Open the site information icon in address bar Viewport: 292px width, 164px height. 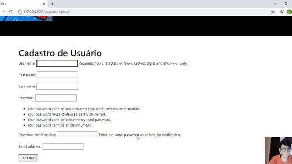(x=20, y=12)
